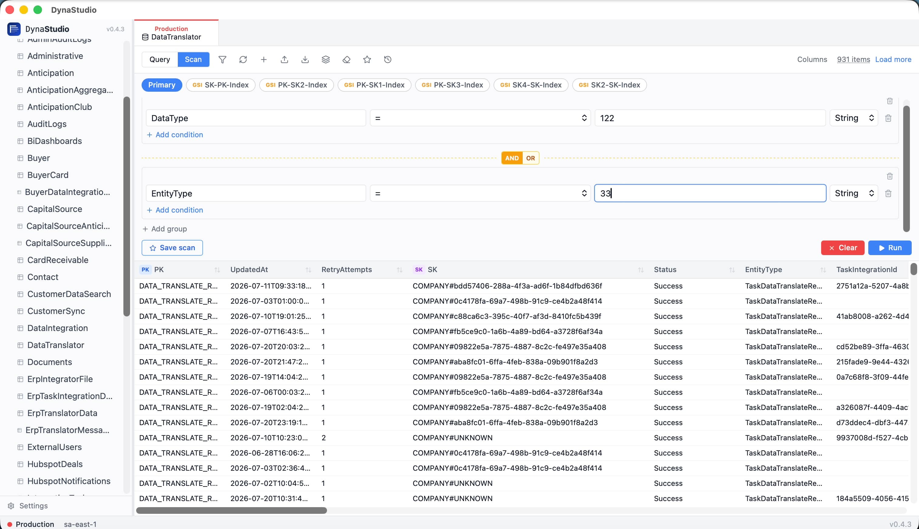Screen dimensions: 919x529
Task: Sort by SK column arrows
Action: pos(641,270)
